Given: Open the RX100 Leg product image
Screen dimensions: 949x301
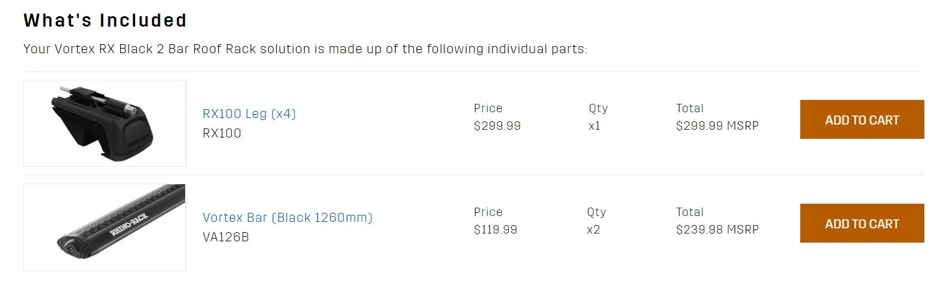Looking at the screenshot, I should tap(105, 123).
